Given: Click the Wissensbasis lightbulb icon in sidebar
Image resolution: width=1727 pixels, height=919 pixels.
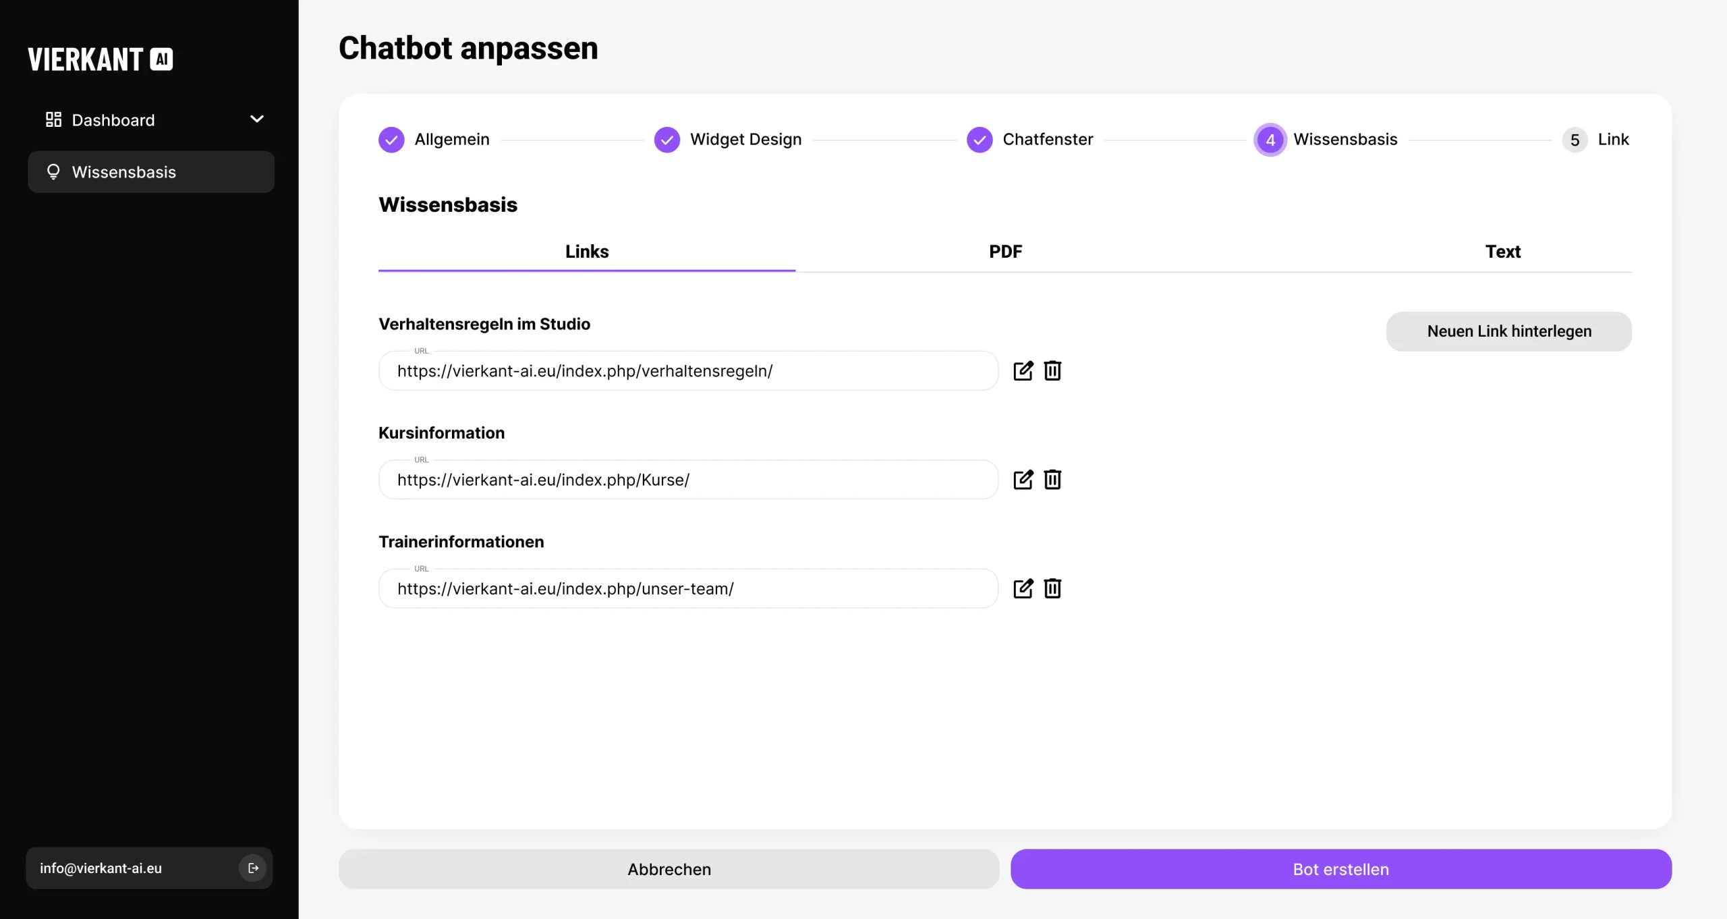Looking at the screenshot, I should (53, 172).
